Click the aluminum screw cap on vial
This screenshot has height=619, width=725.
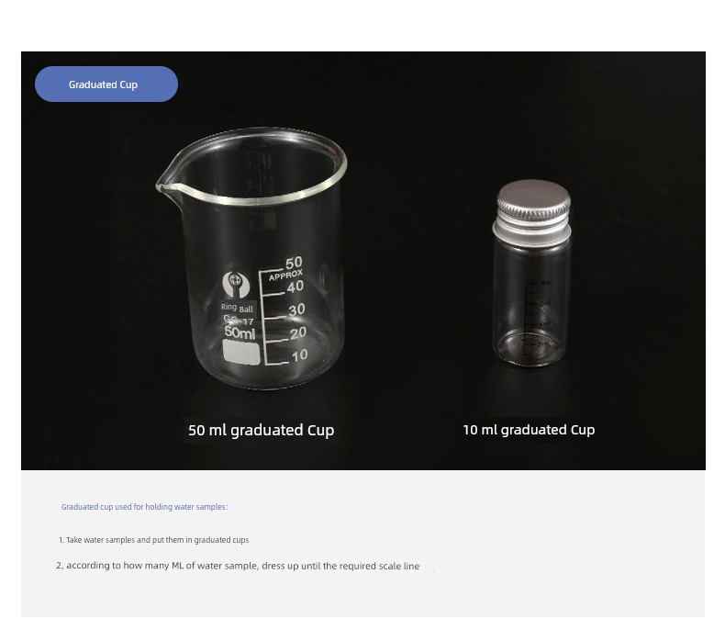point(532,212)
